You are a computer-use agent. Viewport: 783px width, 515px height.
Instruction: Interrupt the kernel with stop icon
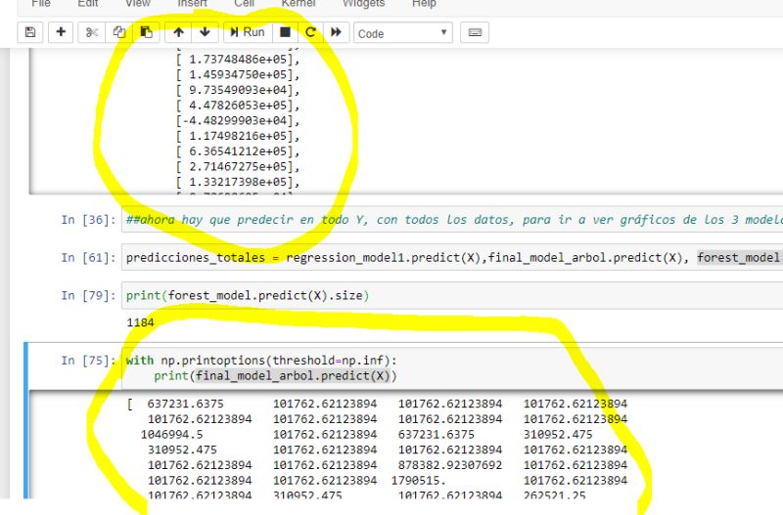[x=285, y=32]
